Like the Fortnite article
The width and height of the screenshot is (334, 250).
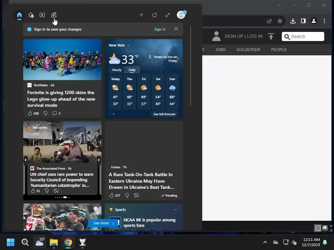(34, 113)
